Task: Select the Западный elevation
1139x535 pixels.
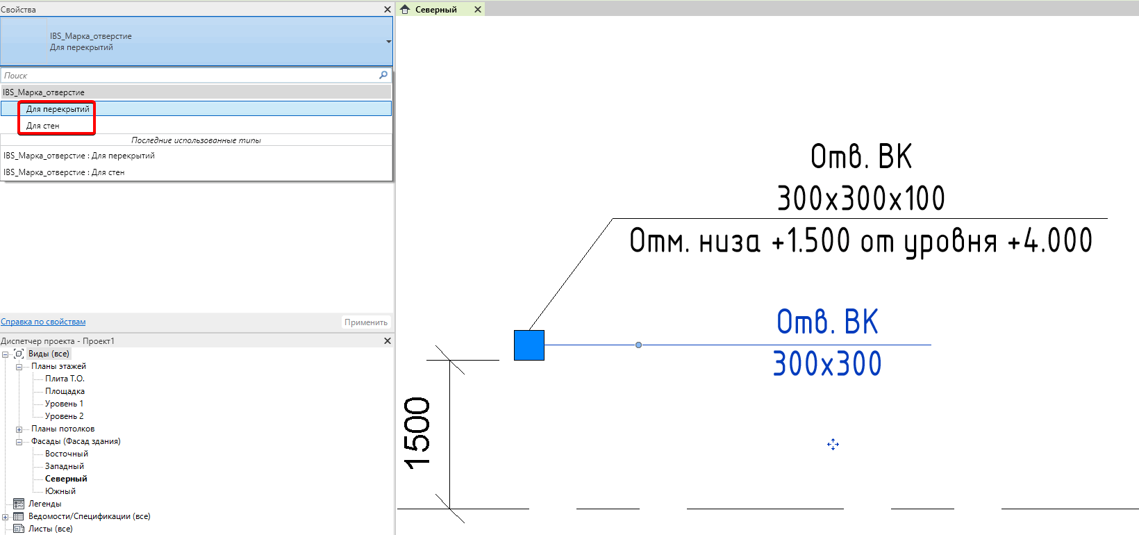Action: pyautogui.click(x=65, y=466)
